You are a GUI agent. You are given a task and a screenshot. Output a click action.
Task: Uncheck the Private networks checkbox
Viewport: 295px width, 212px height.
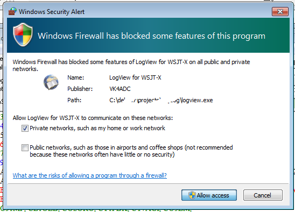[x=25, y=129]
